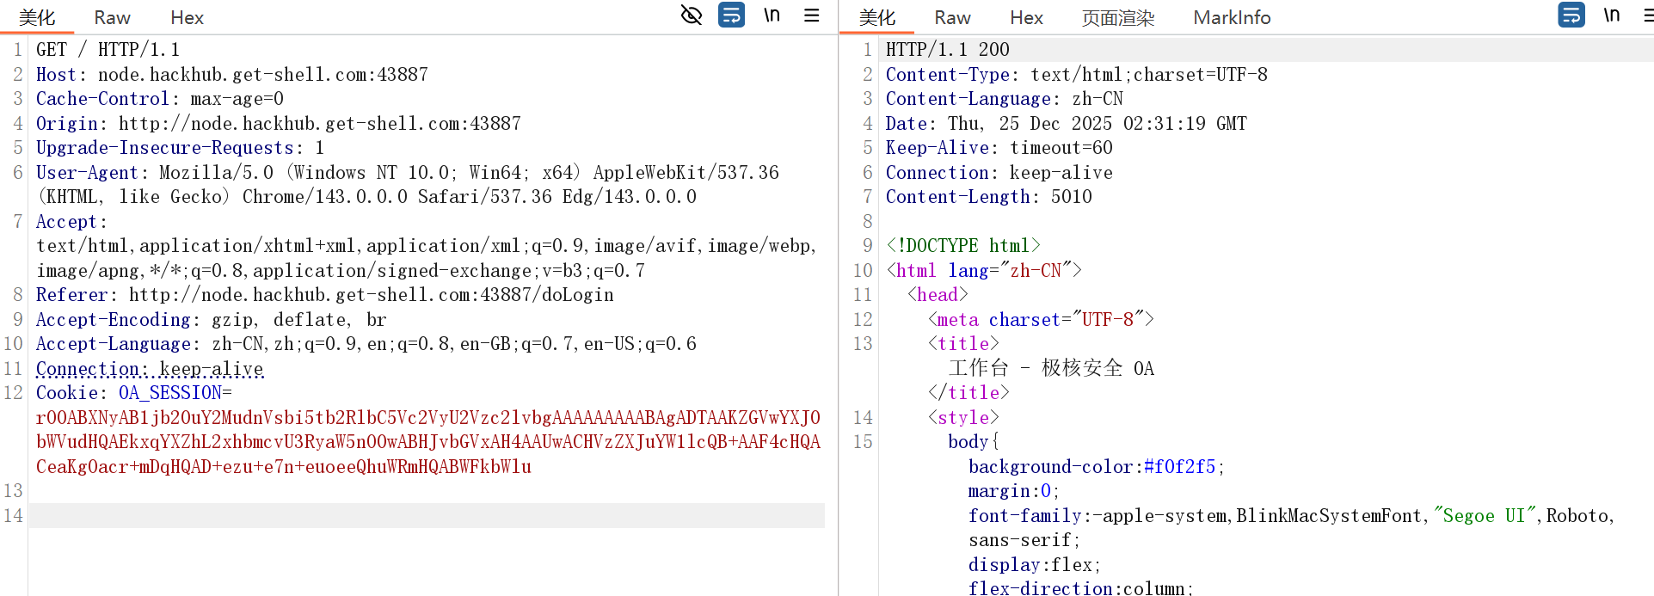This screenshot has height=596, width=1654.
Task: Click the Content-Length 5010 value in response
Action: [1071, 197]
